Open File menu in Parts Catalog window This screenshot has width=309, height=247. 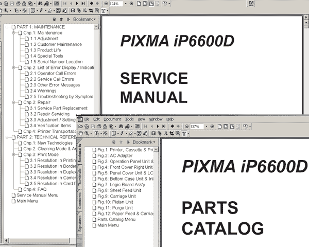tap(87, 119)
